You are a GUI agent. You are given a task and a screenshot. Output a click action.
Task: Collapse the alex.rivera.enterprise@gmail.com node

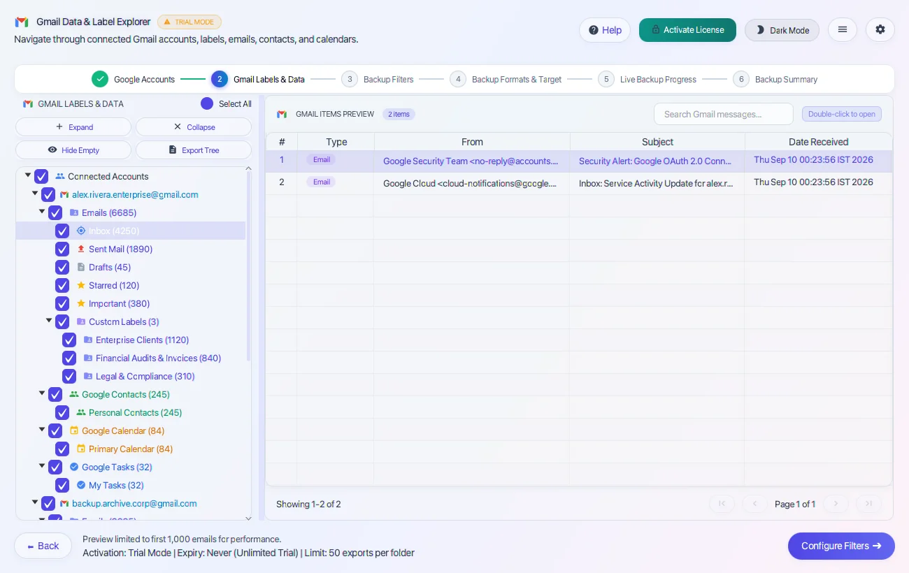click(35, 194)
